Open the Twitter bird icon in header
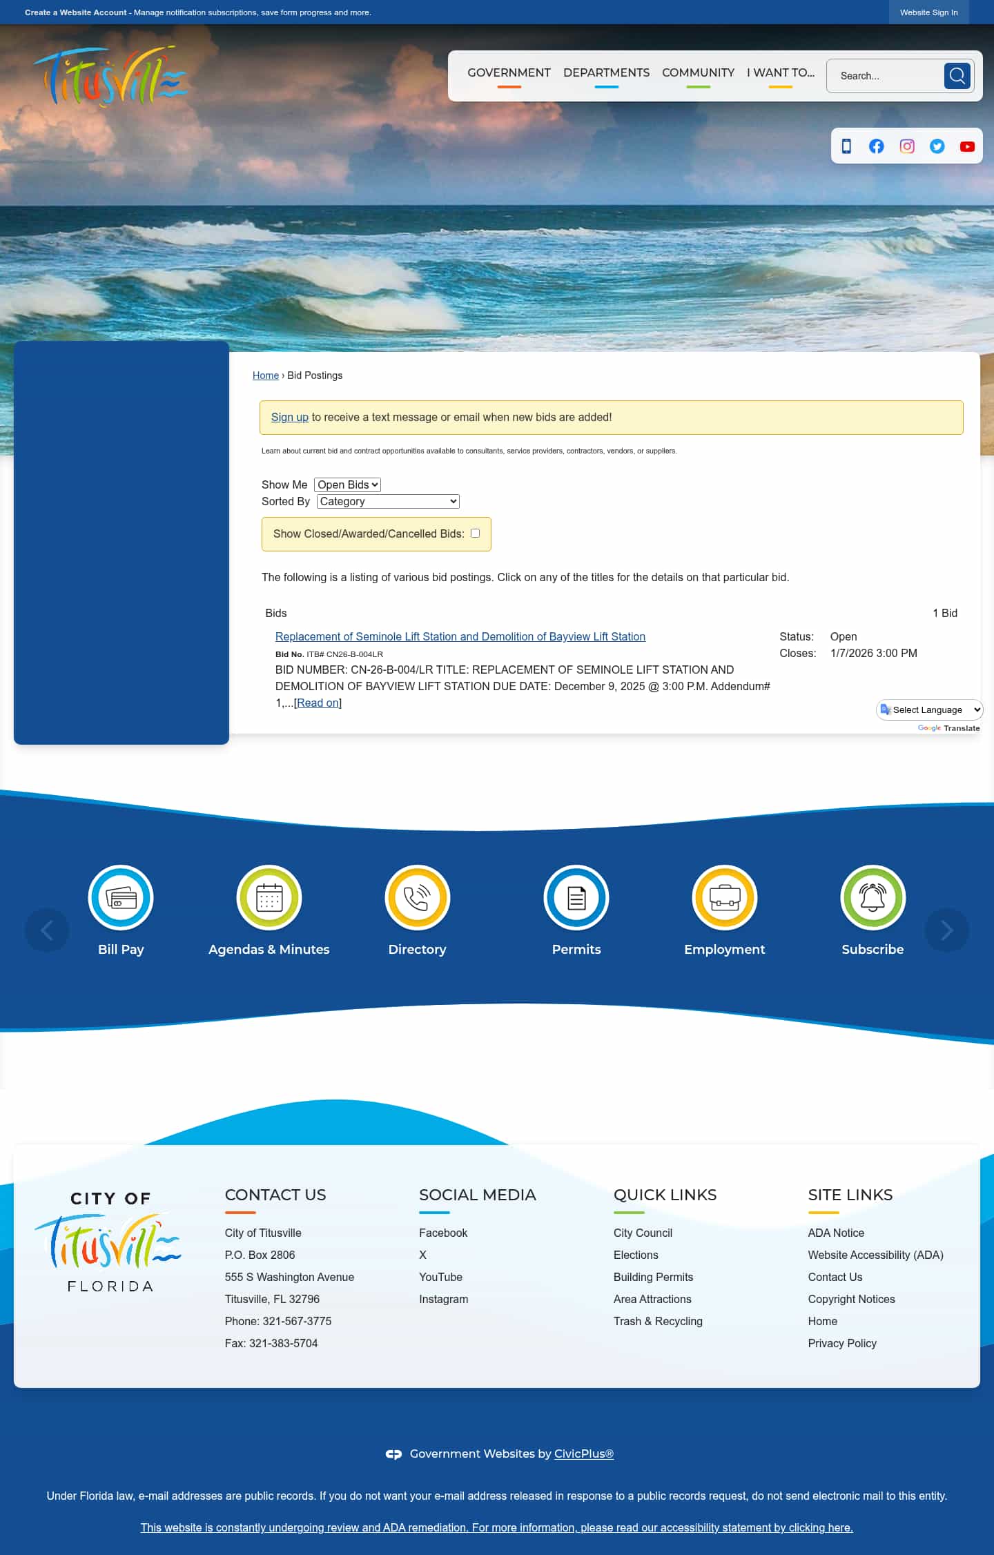The height and width of the screenshot is (1555, 994). point(937,146)
